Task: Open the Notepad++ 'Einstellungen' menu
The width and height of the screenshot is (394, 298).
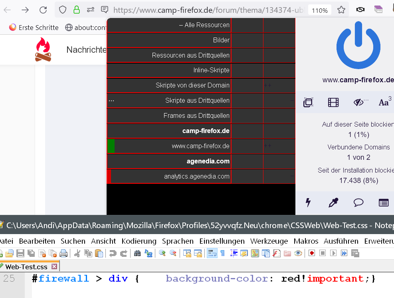Action: tap(222, 241)
